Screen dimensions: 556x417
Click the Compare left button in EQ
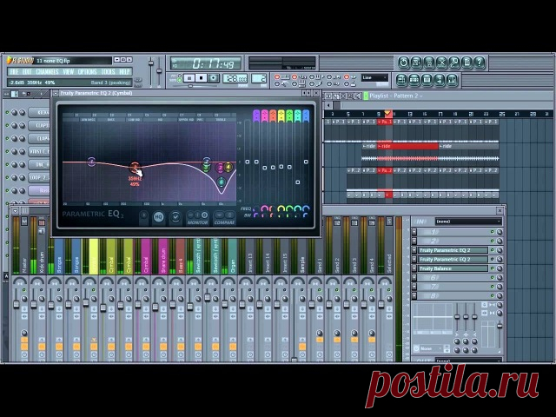click(219, 215)
